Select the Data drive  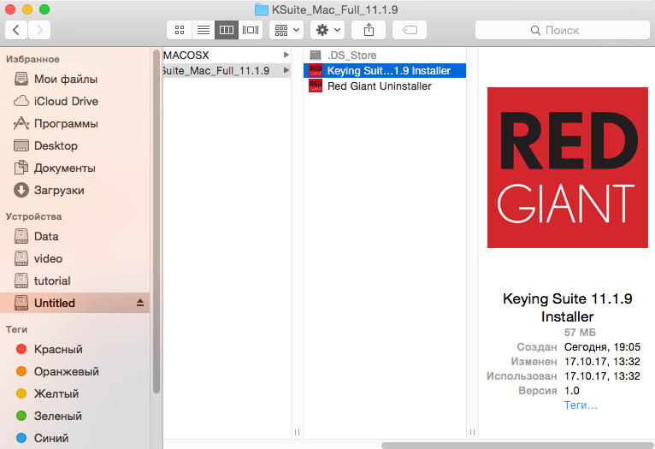coord(75,236)
